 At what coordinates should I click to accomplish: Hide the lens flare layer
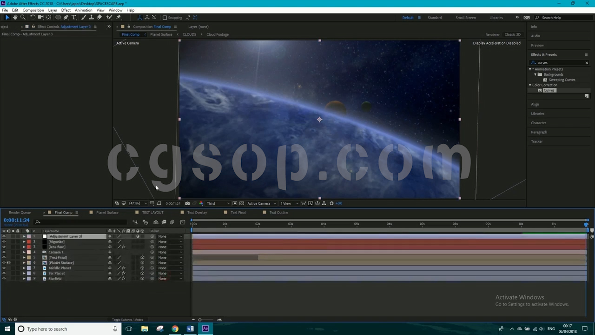click(x=4, y=247)
